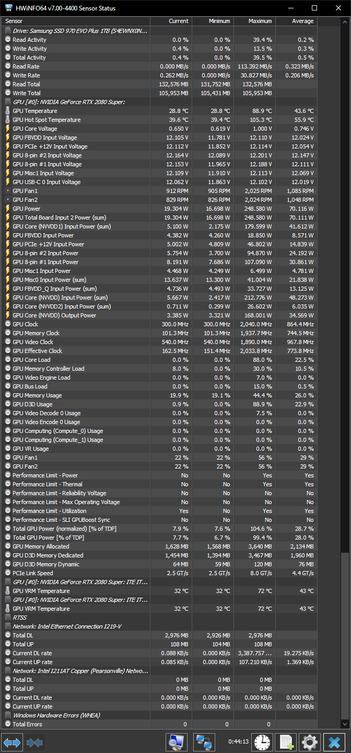Click the thermometer icon beside GPU Hot Spot Temperature
351x753 pixels.
tap(7, 120)
